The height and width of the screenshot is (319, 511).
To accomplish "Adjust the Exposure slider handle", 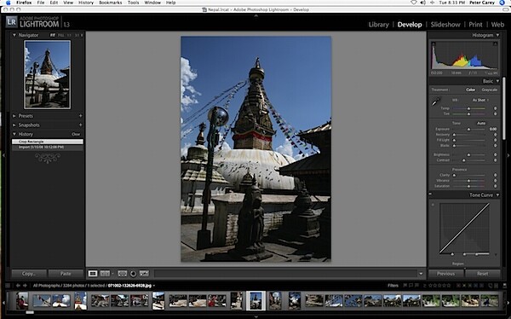I will pyautogui.click(x=468, y=130).
